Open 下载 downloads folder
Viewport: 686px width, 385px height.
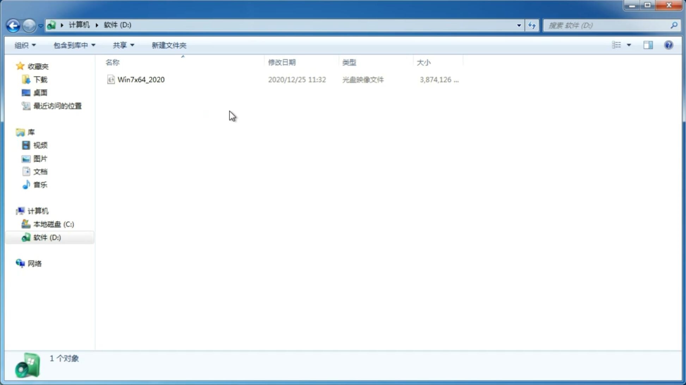(40, 79)
